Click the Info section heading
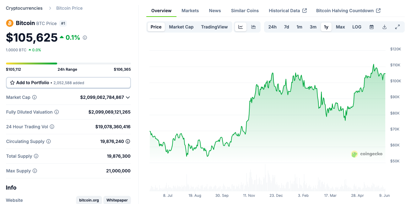Viewport: 406px width, 204px height. pyautogui.click(x=11, y=188)
